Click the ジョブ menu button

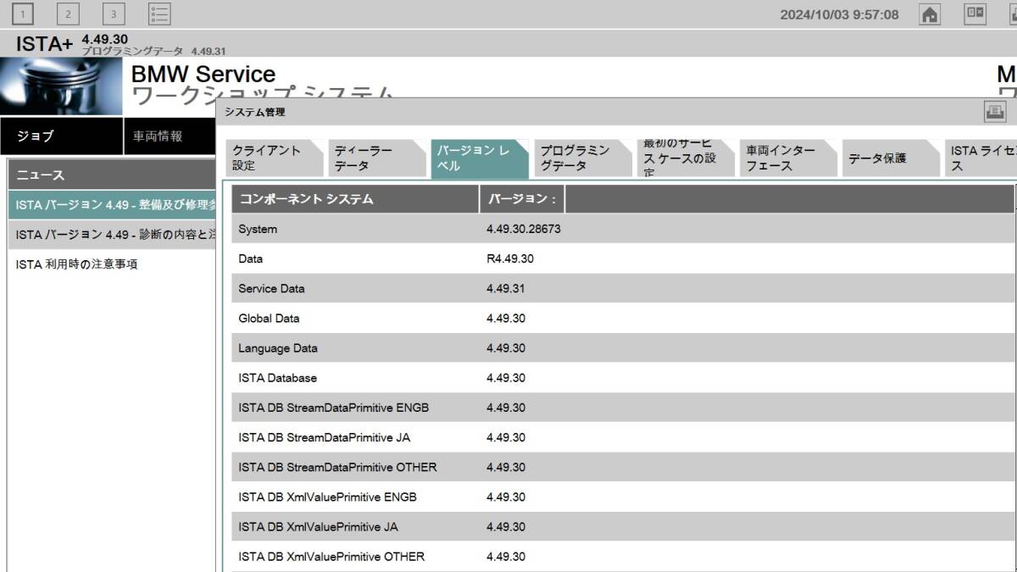62,136
